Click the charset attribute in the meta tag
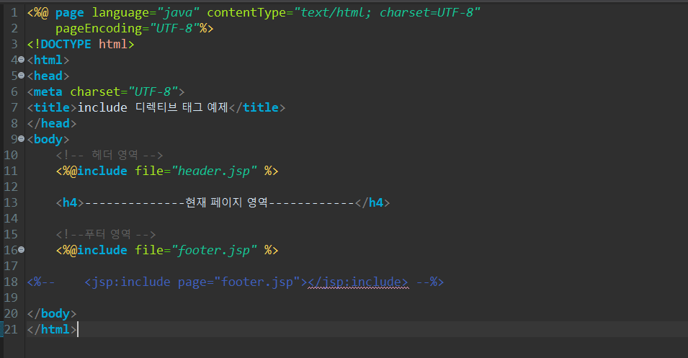This screenshot has width=688, height=358. click(95, 91)
